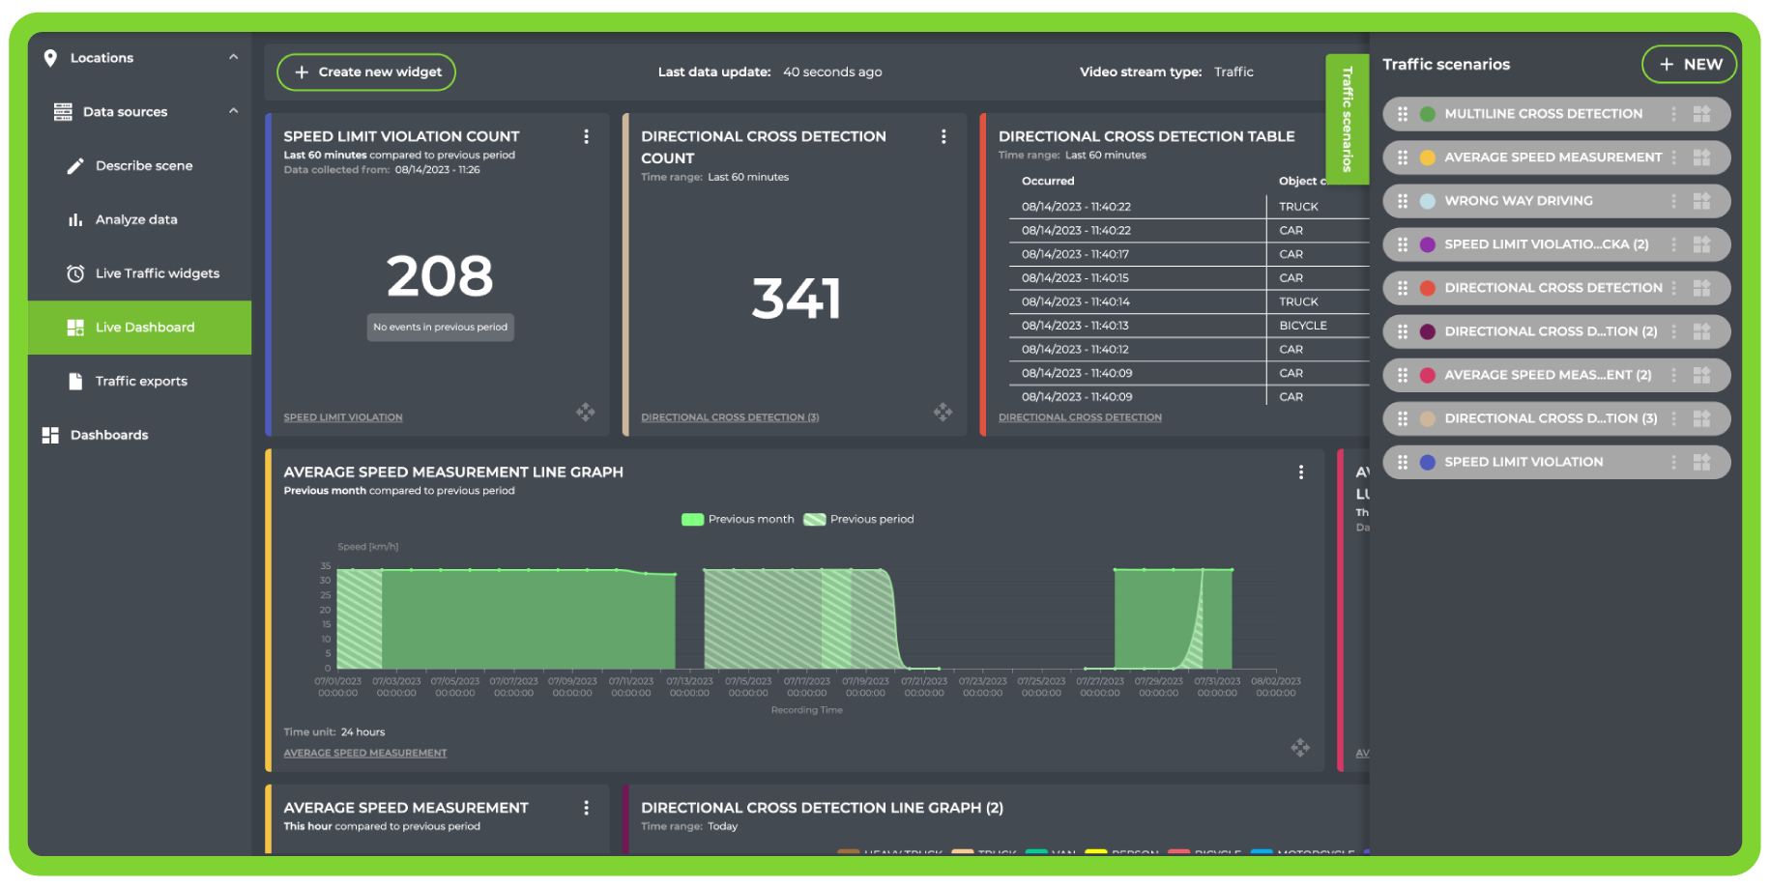Viewport: 1770px width, 887px height.
Task: Click the yellow dot on Average Speed Measurement
Action: 1427,157
